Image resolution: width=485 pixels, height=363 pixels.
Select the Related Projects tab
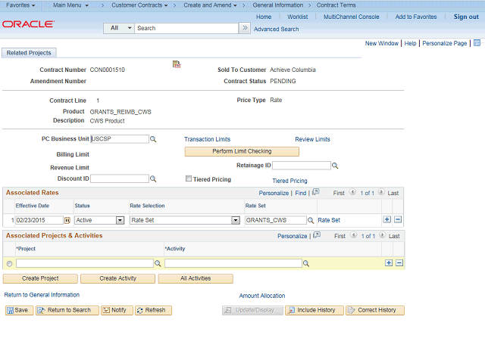29,53
